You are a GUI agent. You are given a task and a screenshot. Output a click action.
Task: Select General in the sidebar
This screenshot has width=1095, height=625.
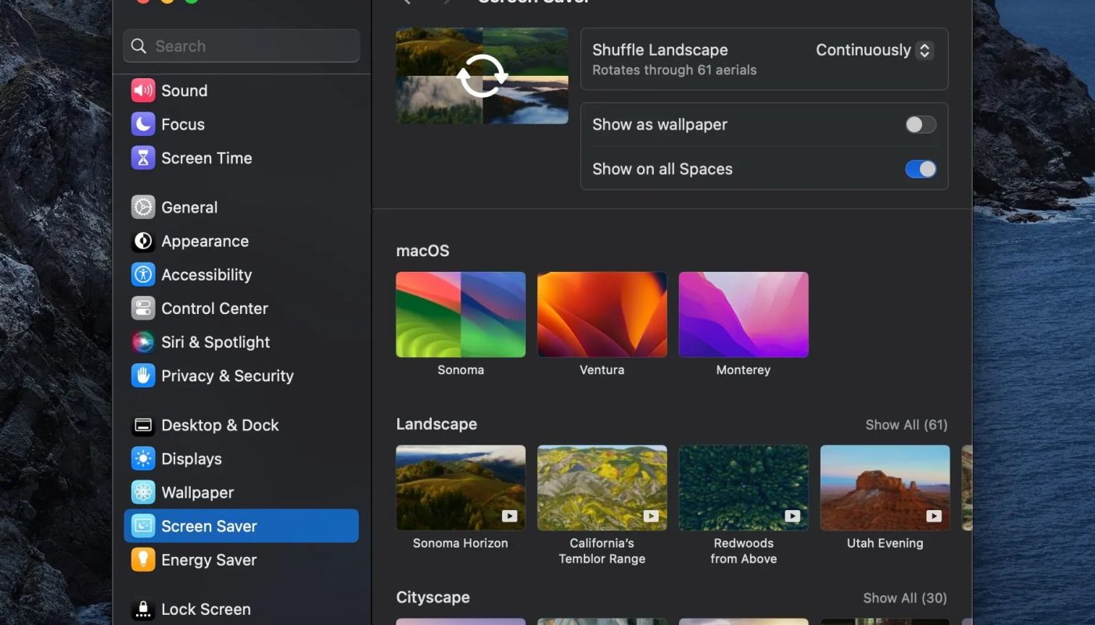click(x=241, y=207)
